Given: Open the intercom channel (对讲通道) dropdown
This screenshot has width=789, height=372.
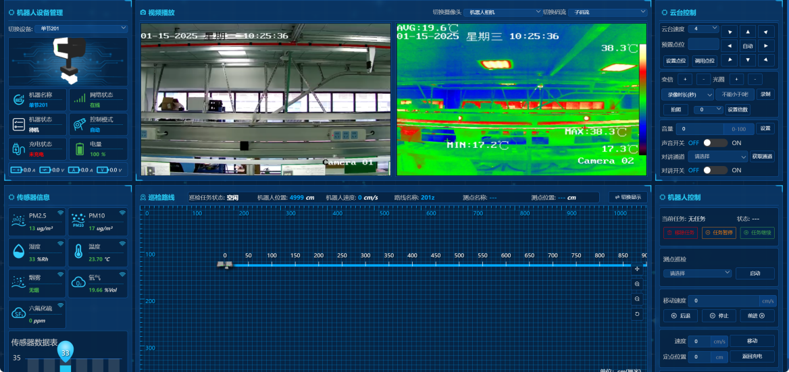Looking at the screenshot, I should [717, 157].
